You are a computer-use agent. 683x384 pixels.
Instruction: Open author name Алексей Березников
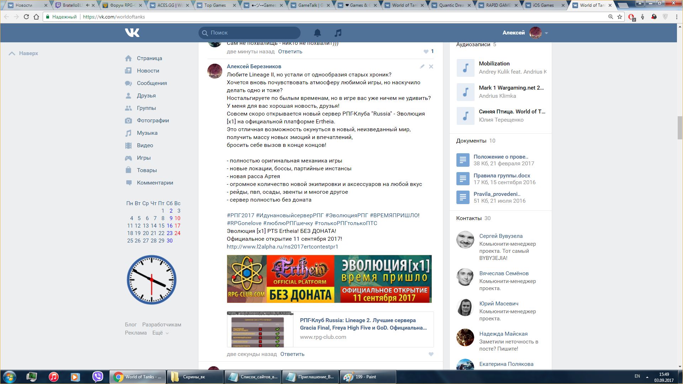click(x=254, y=66)
